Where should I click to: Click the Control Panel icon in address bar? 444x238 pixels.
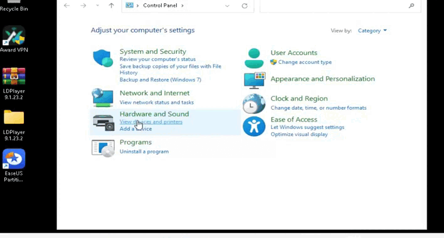click(x=129, y=5)
